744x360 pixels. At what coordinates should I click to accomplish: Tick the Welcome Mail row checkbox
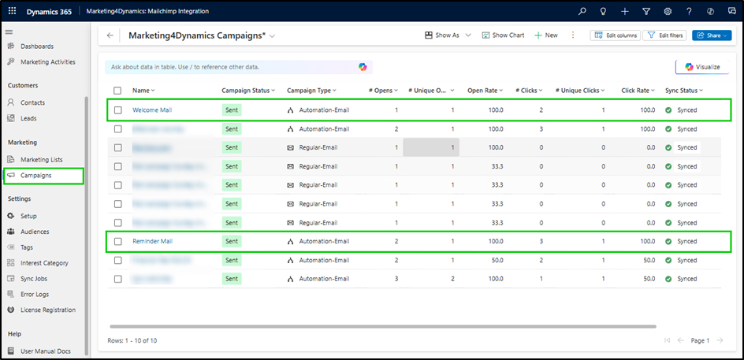pos(117,110)
